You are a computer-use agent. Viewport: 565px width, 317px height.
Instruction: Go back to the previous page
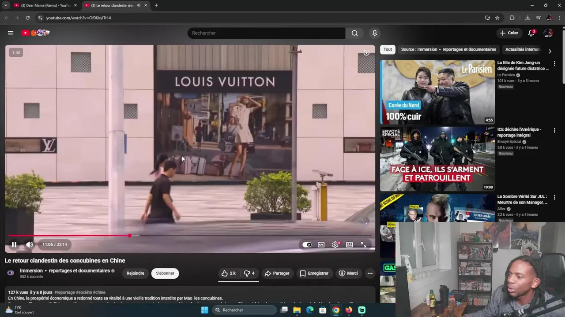click(6, 18)
